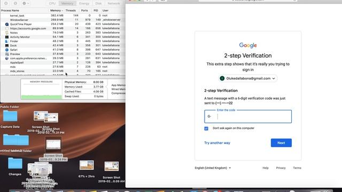This screenshot has height=192, width=342.
Task: Select the mds process row
Action: 63,67
